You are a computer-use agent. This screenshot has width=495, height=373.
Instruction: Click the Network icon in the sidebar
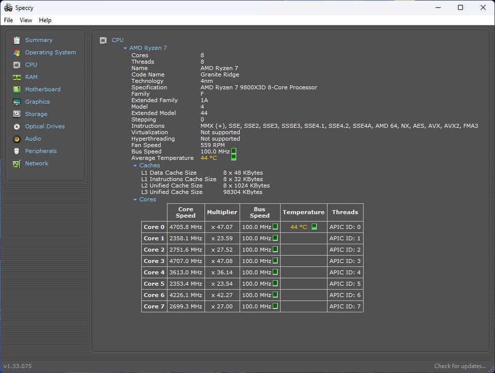coord(17,164)
